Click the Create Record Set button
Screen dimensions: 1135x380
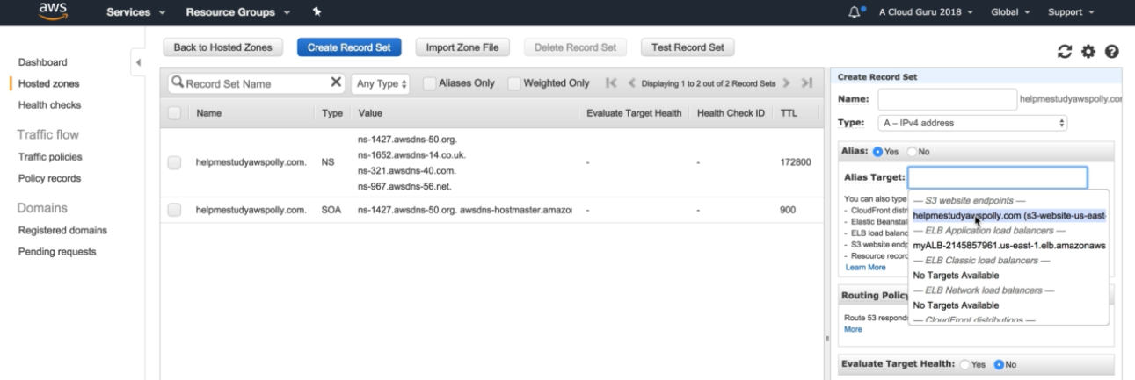(349, 47)
